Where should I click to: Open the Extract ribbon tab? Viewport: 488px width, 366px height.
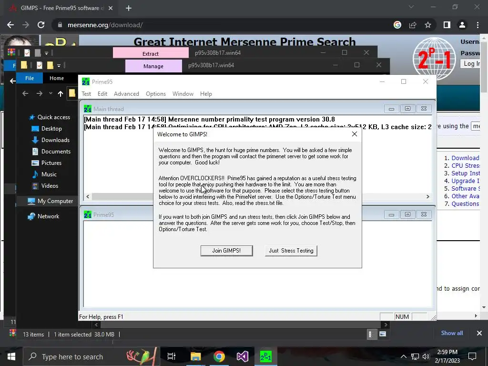151,53
